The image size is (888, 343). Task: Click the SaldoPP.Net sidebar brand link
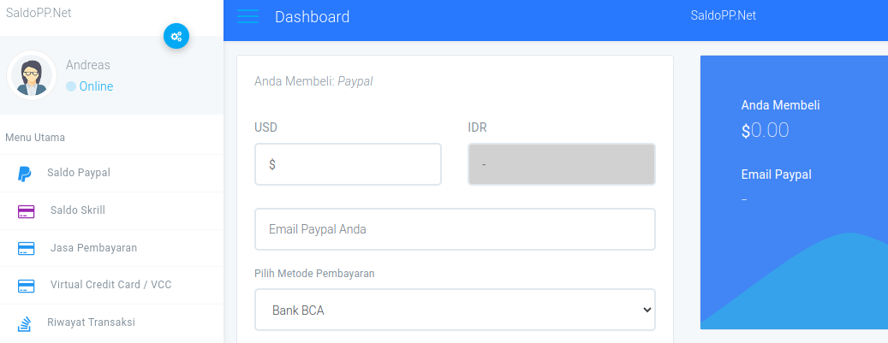click(x=39, y=13)
